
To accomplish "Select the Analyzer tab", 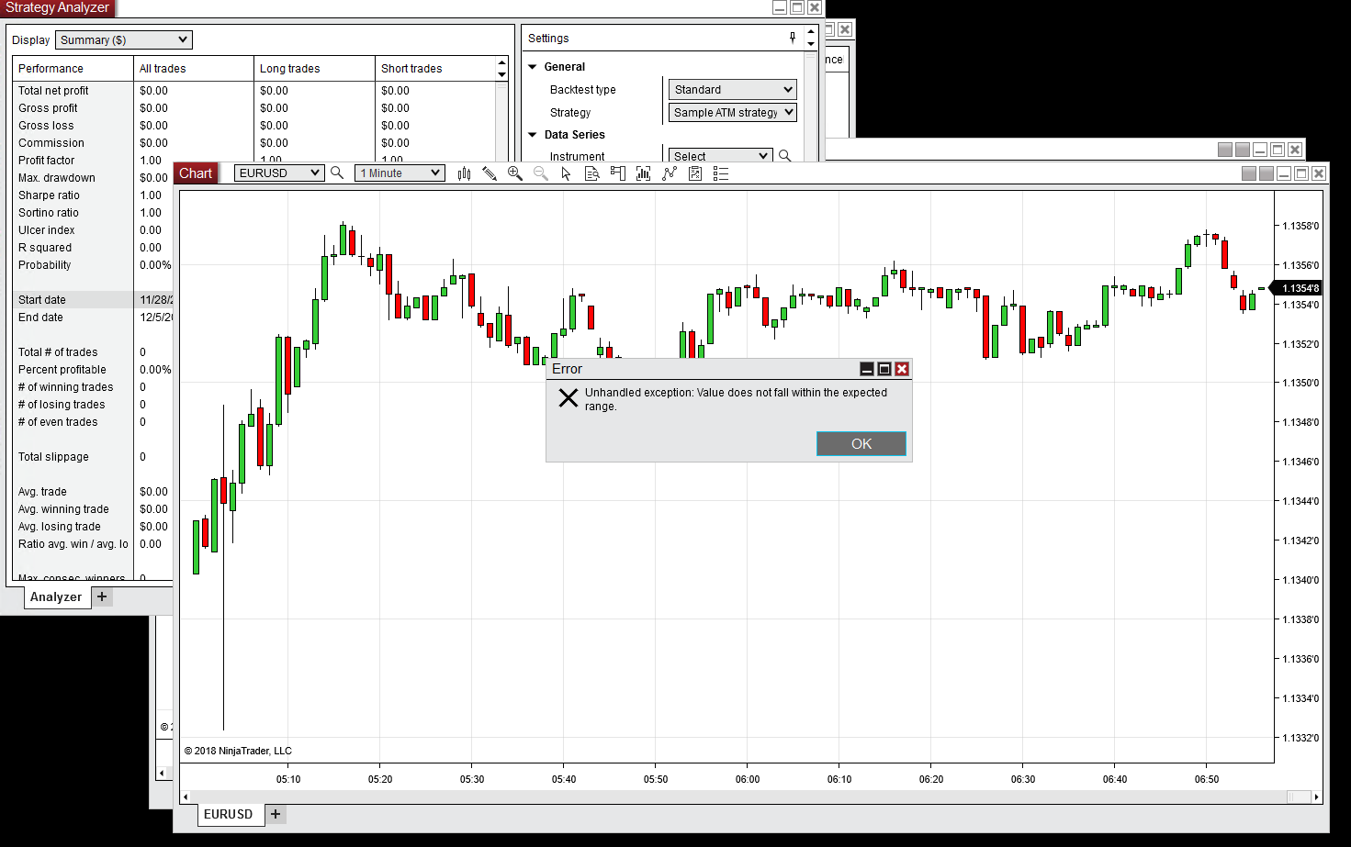I will [56, 596].
